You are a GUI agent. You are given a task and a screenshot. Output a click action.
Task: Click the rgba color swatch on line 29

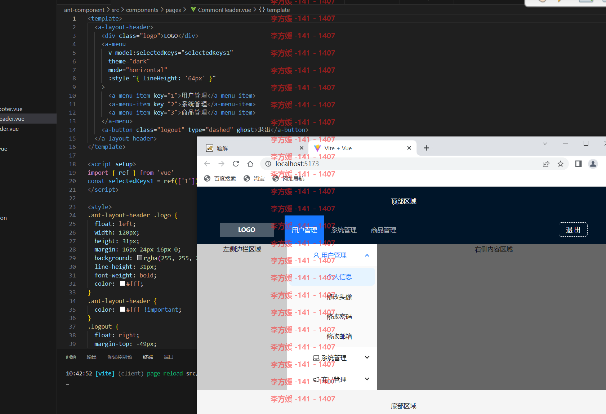140,258
